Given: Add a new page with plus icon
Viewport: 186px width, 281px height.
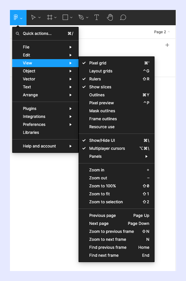Looking at the screenshot, I should coord(167,45).
